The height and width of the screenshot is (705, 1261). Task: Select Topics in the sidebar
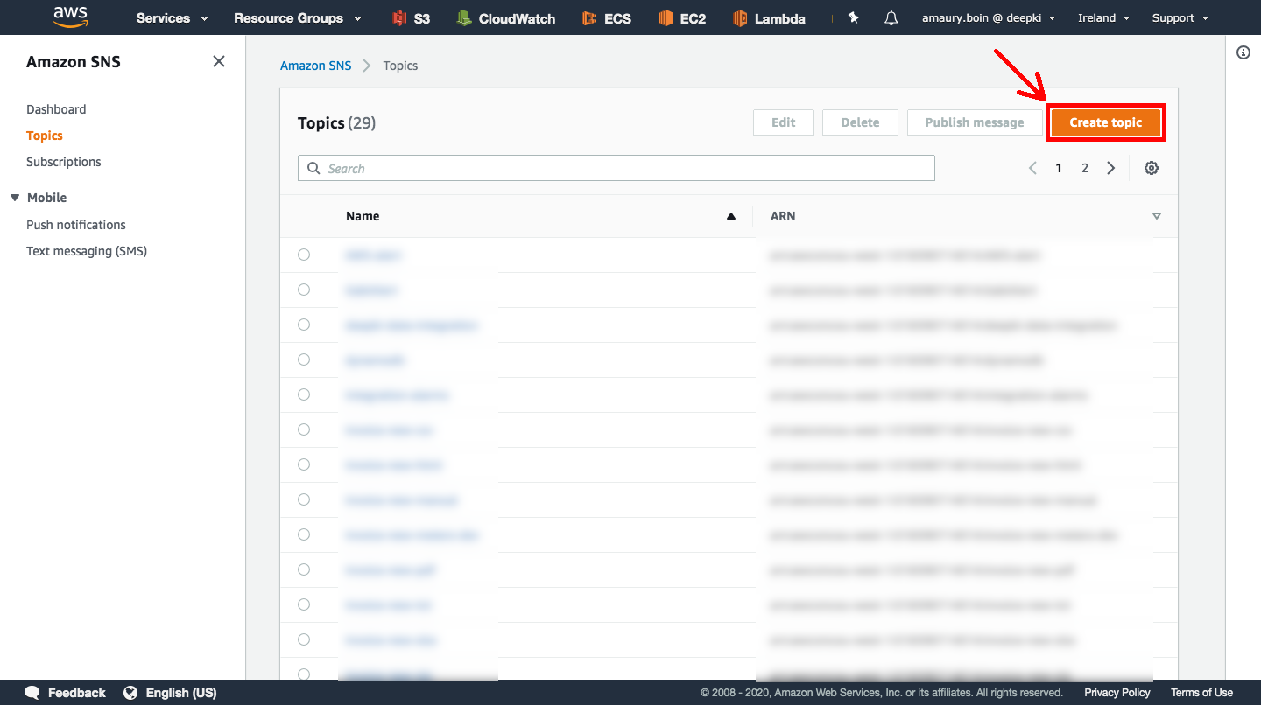[x=45, y=136]
